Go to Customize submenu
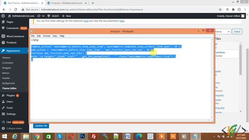Screen dimensions: 249x140 point(8,63)
